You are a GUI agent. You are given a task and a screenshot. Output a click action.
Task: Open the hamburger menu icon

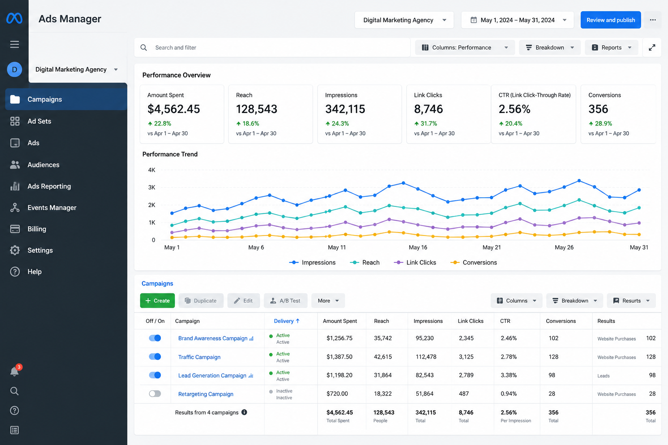coord(14,44)
